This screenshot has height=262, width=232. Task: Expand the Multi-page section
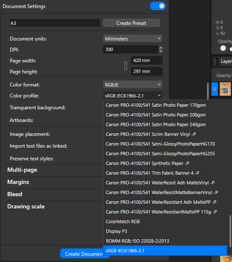point(22,170)
